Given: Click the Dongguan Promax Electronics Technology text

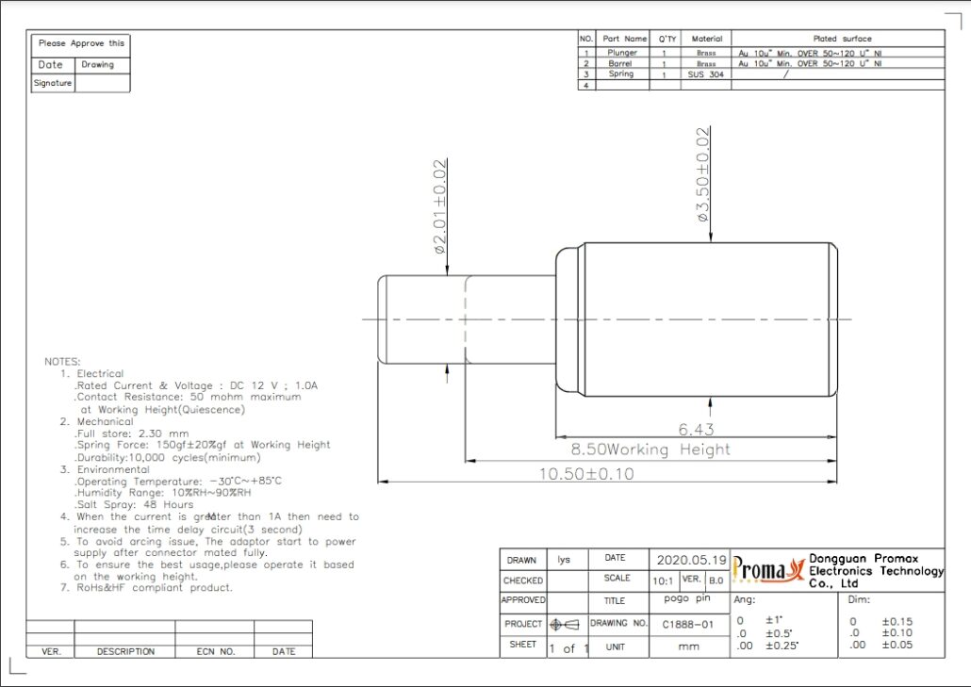Looking at the screenshot, I should (876, 570).
